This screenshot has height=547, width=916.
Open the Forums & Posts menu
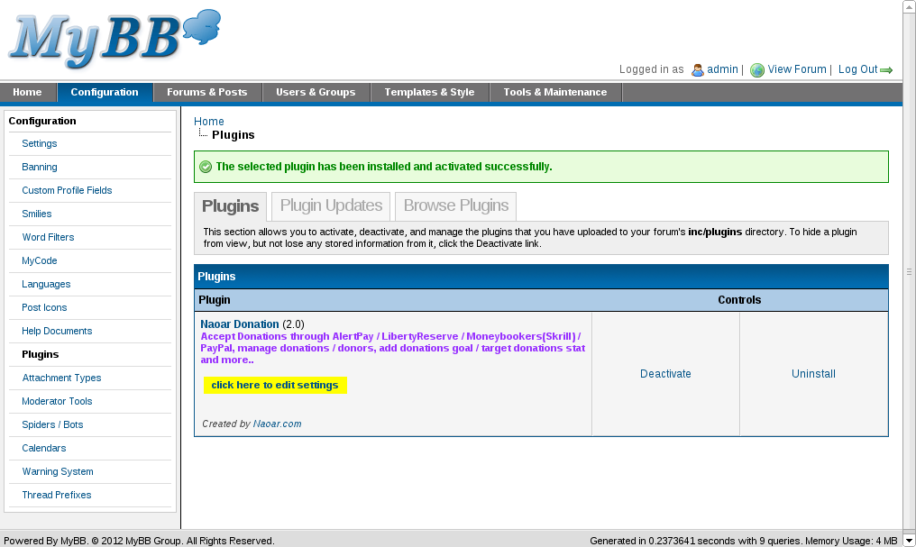tap(206, 92)
